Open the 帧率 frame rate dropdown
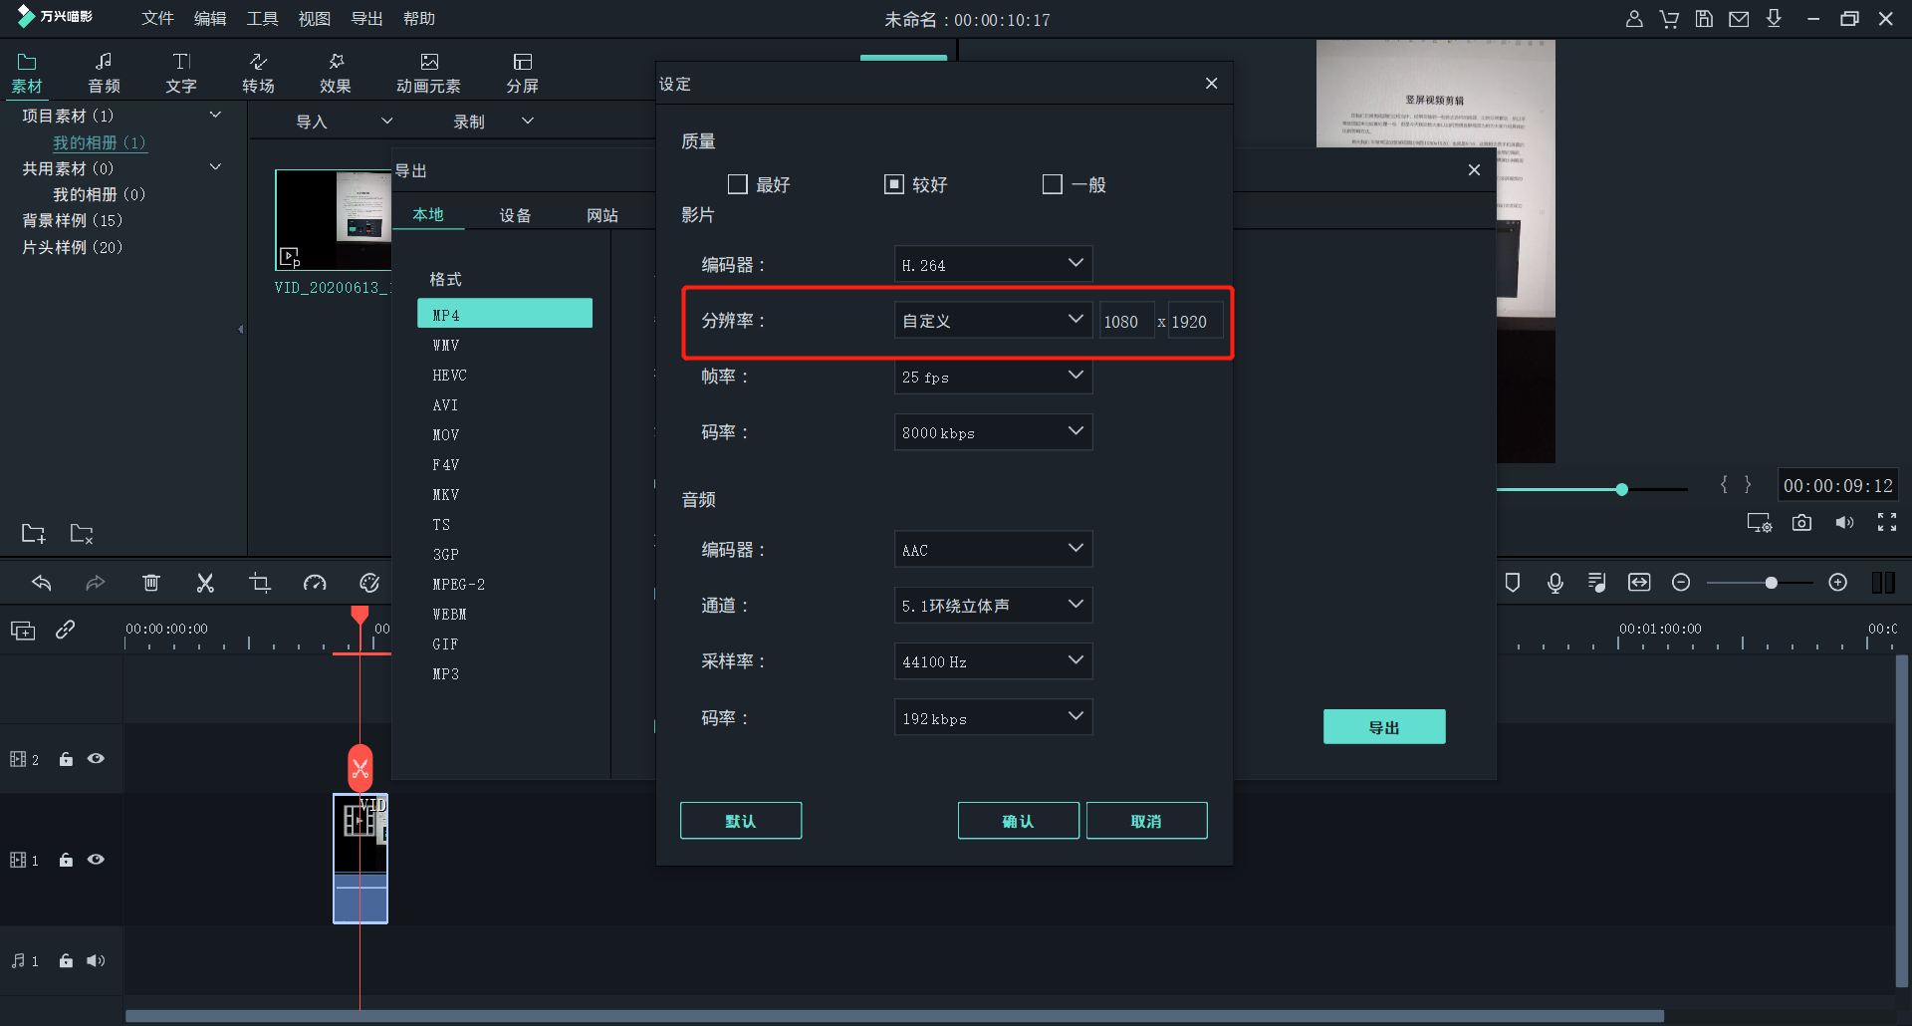Viewport: 1912px width, 1026px height. [992, 376]
